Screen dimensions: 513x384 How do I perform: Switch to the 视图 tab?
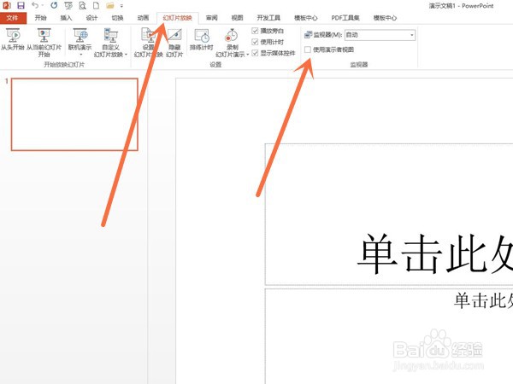tap(237, 18)
